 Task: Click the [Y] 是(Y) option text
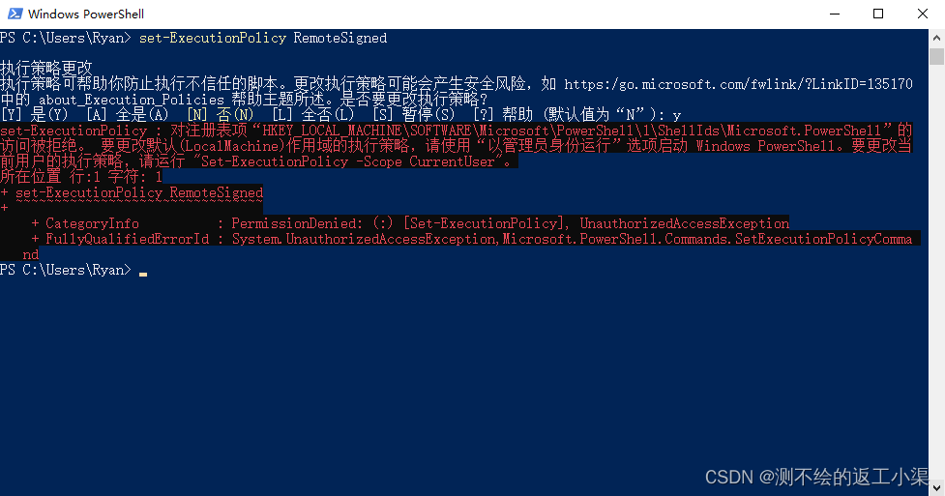coord(35,114)
